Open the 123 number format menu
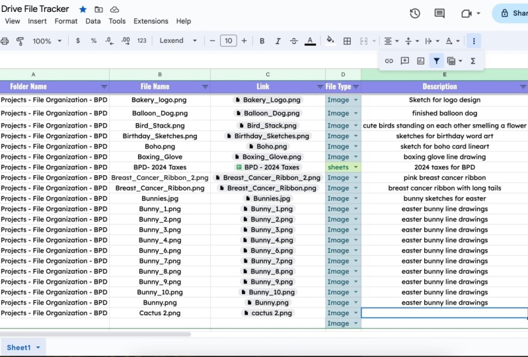Image resolution: width=528 pixels, height=357 pixels. pos(142,41)
